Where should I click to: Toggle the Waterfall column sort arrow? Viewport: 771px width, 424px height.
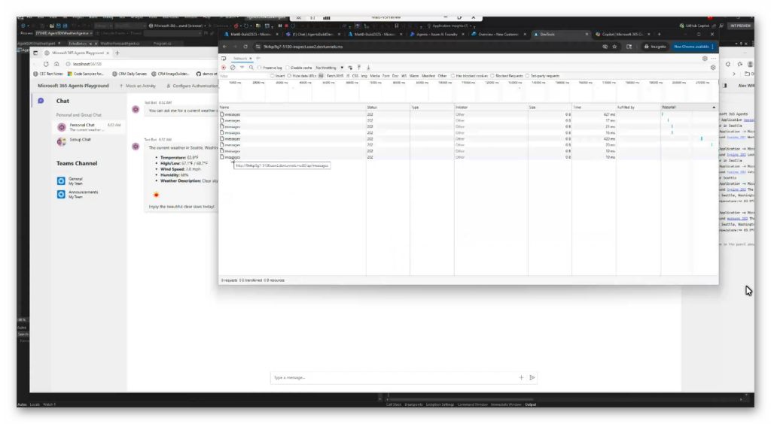[714, 107]
